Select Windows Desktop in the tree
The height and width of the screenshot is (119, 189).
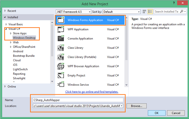tap(24, 38)
